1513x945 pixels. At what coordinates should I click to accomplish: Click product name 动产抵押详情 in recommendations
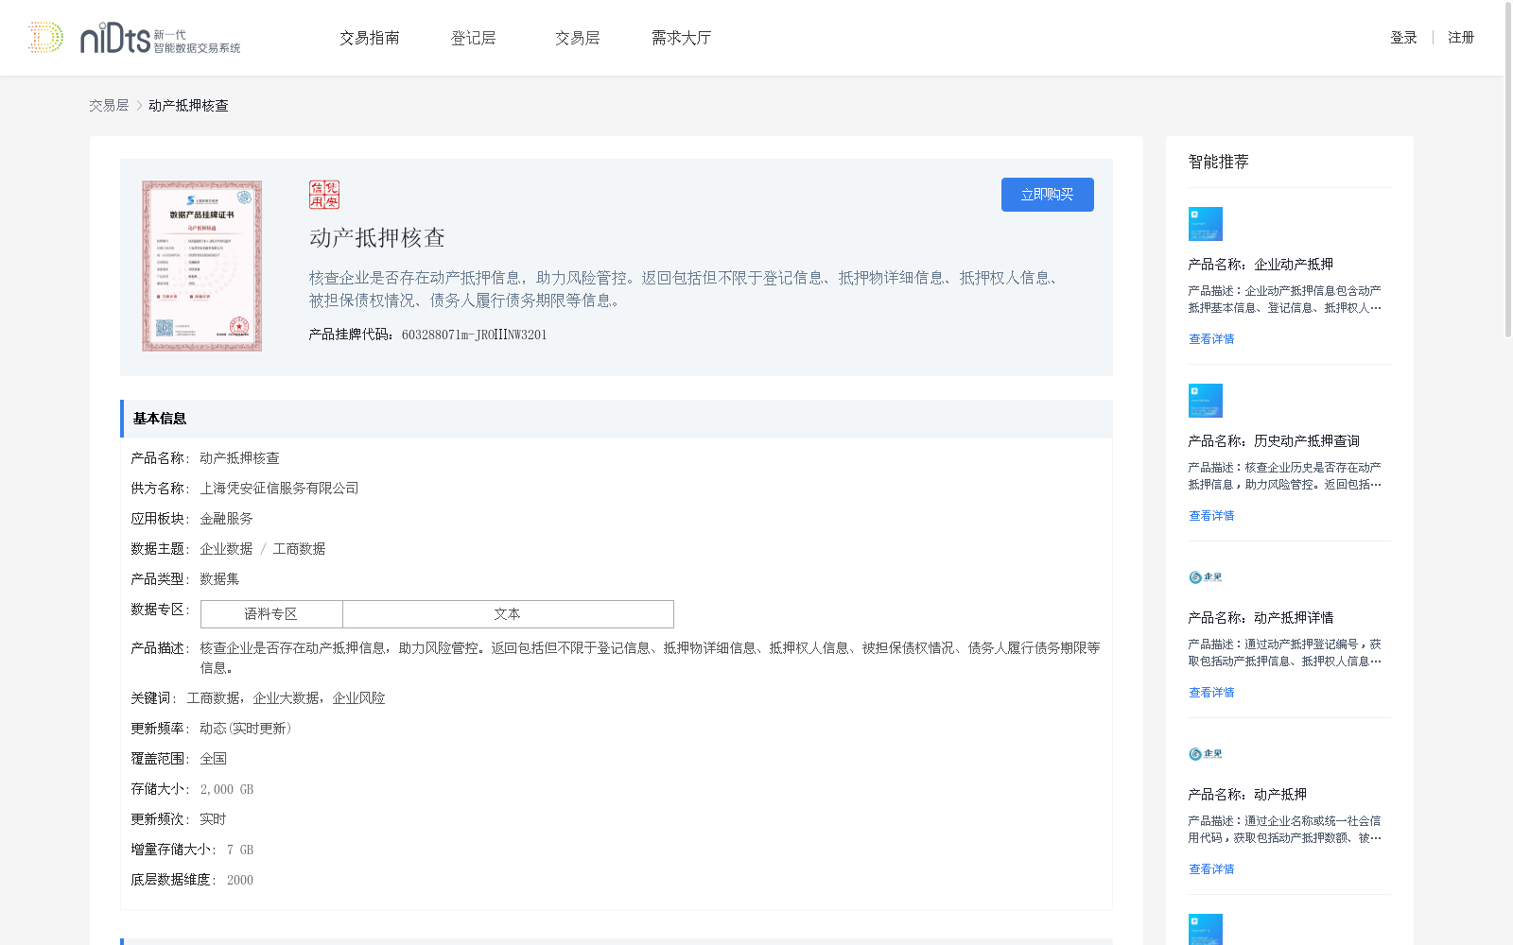(1294, 618)
